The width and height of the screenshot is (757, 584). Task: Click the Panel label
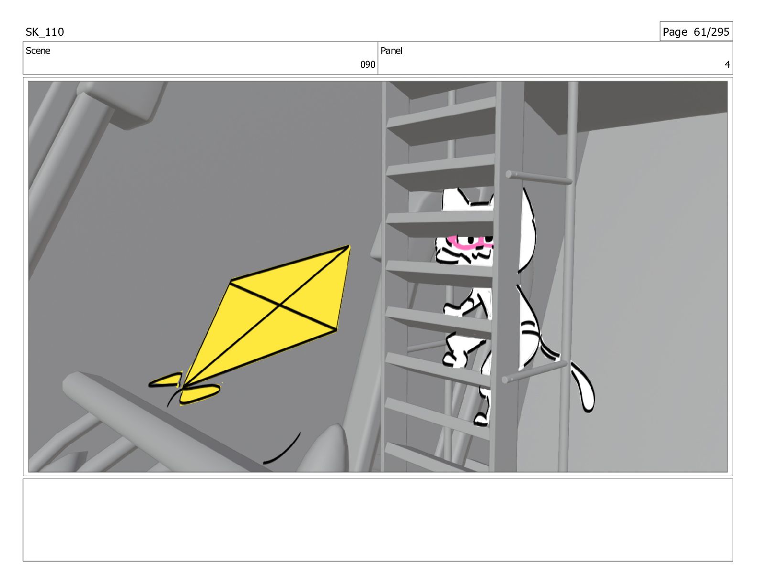(391, 51)
